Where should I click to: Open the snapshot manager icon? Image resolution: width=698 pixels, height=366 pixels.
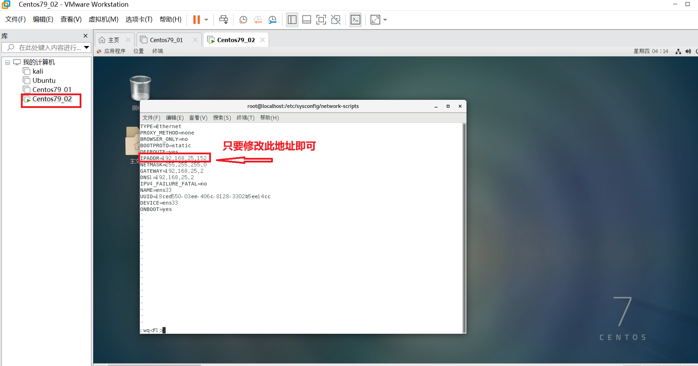[272, 20]
